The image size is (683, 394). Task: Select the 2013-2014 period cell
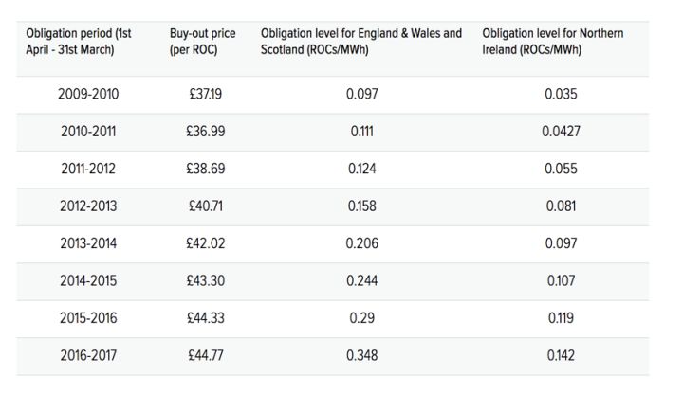pos(88,243)
